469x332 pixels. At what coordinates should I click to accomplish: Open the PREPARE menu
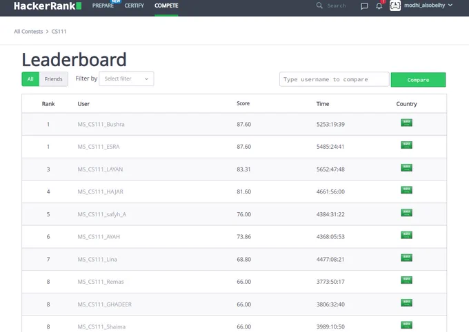click(x=103, y=6)
